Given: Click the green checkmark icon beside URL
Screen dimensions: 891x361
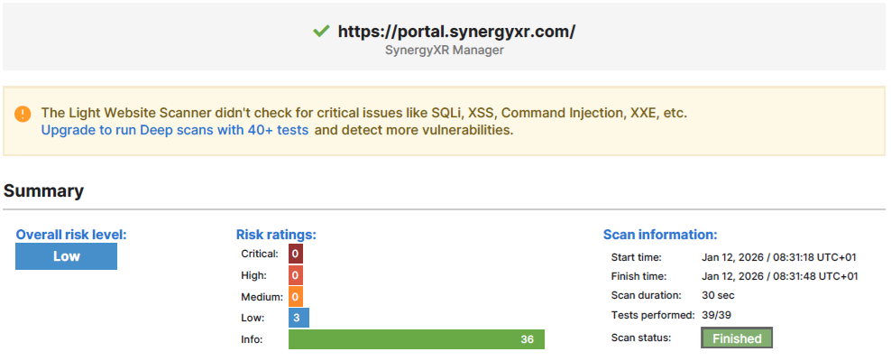Looking at the screenshot, I should 321,32.
